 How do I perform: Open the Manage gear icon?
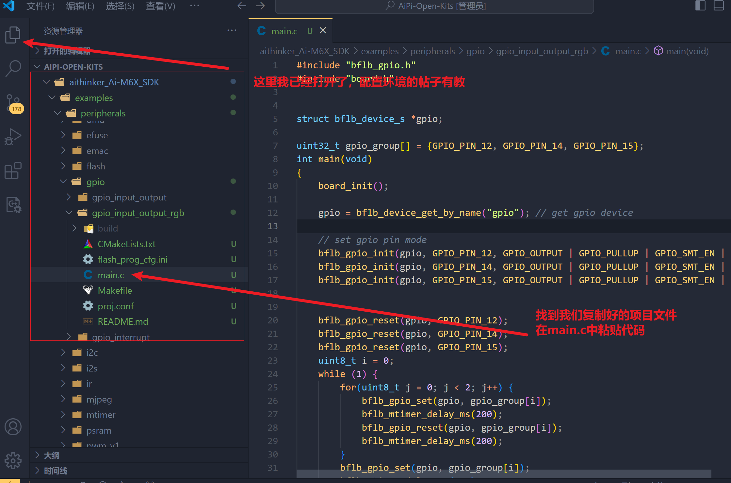coord(13,461)
